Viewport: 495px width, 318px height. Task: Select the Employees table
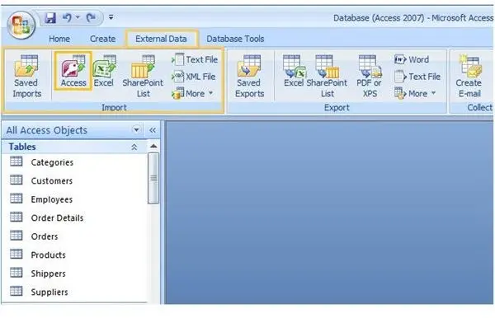(75, 199)
